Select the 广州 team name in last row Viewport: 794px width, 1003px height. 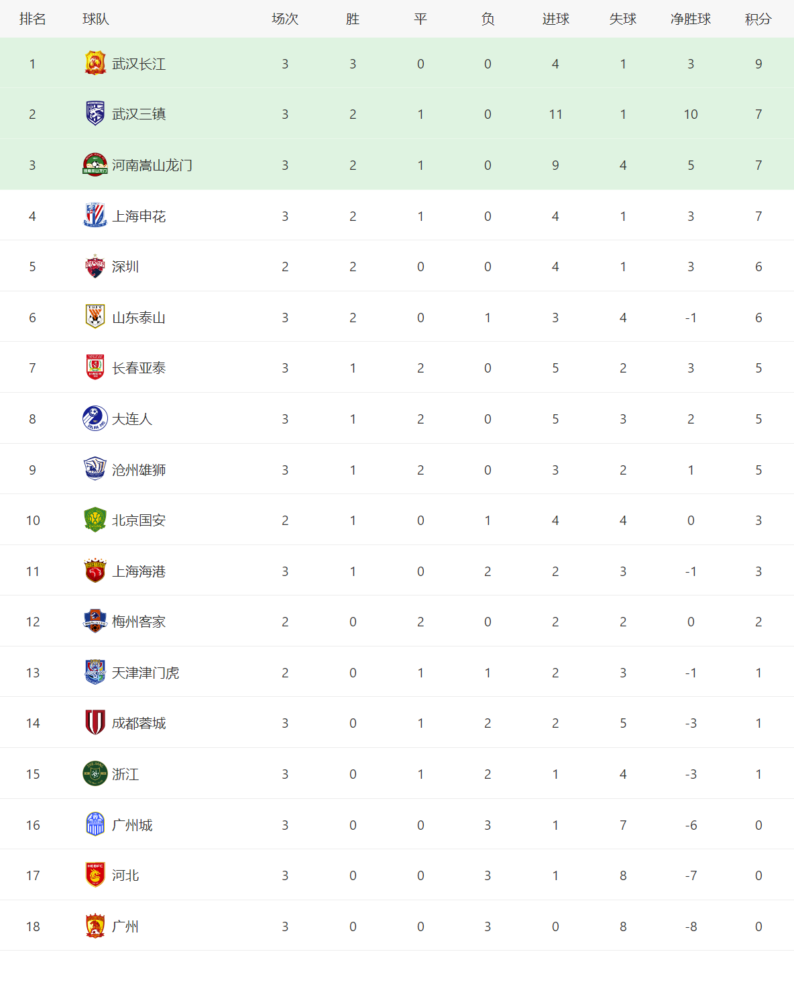click(x=125, y=926)
